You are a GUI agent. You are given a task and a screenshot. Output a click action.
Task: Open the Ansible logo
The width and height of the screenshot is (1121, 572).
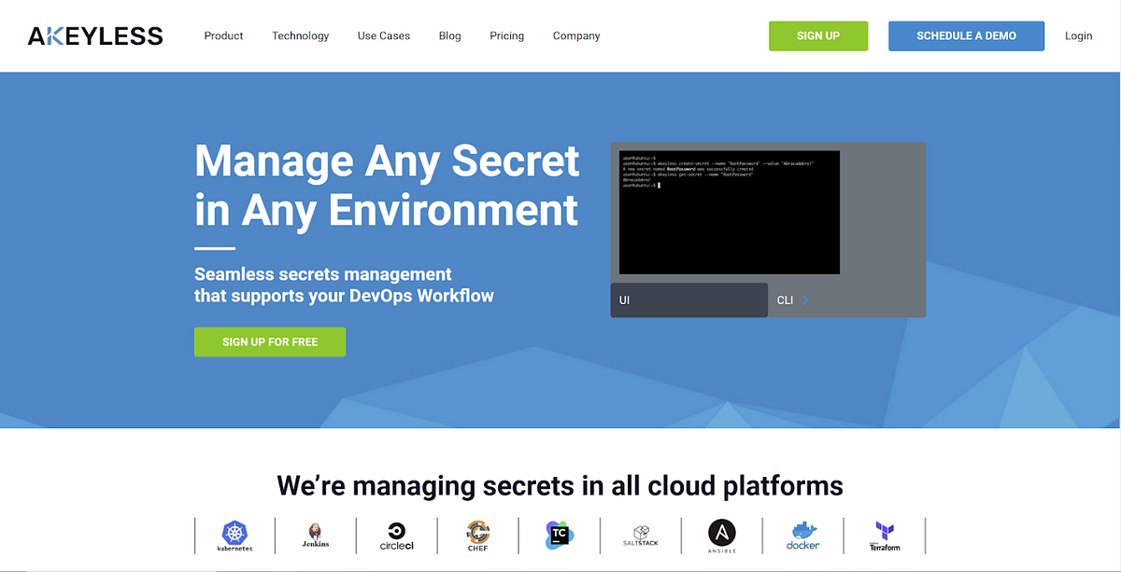[x=721, y=536]
